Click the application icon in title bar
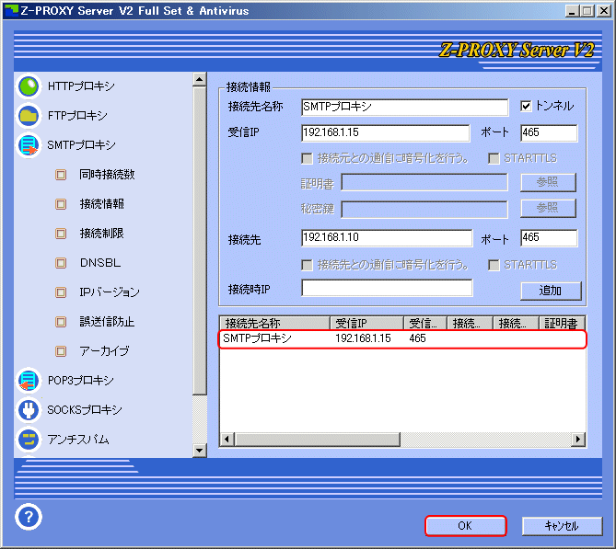This screenshot has height=549, width=616. (x=11, y=11)
